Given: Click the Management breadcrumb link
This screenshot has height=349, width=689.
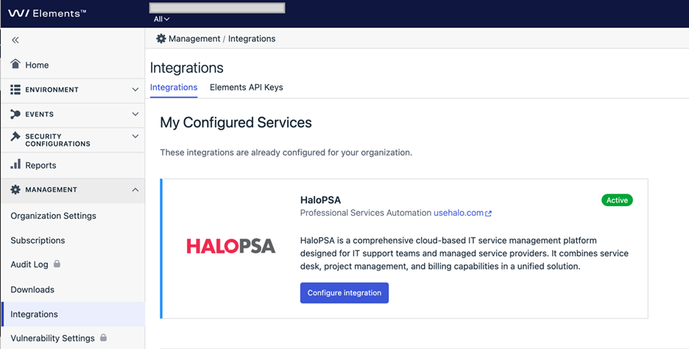Looking at the screenshot, I should [194, 39].
